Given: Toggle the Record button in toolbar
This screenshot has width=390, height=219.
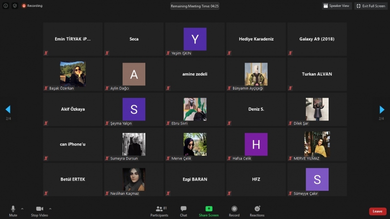Looking at the screenshot, I should 234,209.
